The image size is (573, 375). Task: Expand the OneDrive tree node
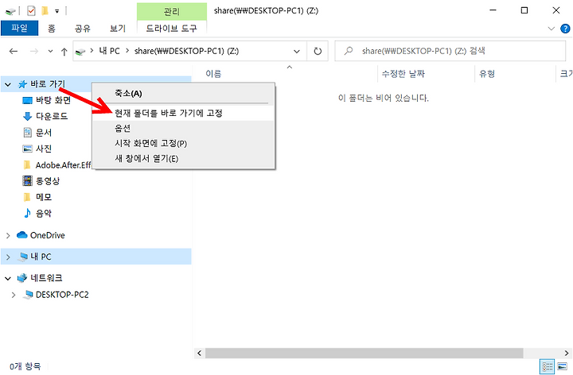pyautogui.click(x=8, y=236)
